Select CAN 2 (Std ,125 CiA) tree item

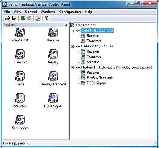click(97, 46)
